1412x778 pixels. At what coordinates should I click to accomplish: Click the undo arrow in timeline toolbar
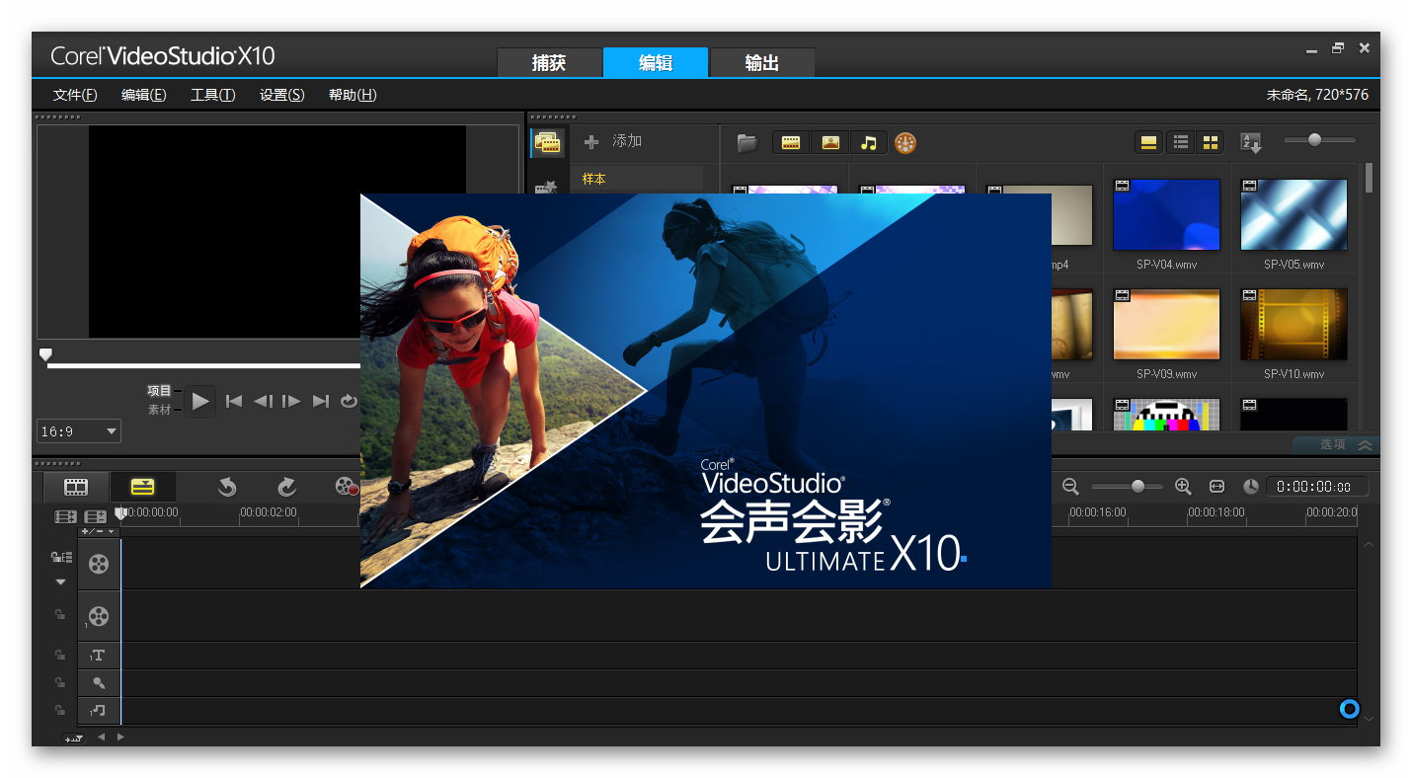227,486
